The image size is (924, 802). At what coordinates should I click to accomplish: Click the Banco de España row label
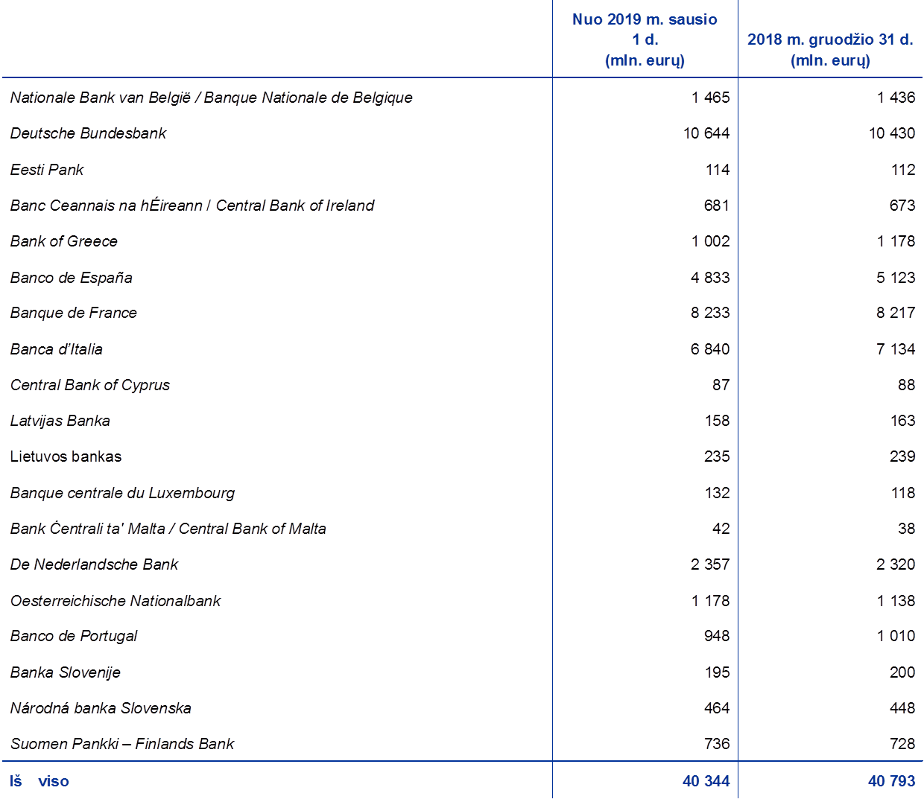pyautogui.click(x=71, y=278)
